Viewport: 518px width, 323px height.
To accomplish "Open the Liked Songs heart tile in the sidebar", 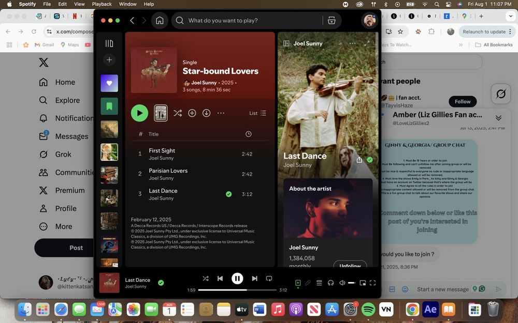I will 109,83.
